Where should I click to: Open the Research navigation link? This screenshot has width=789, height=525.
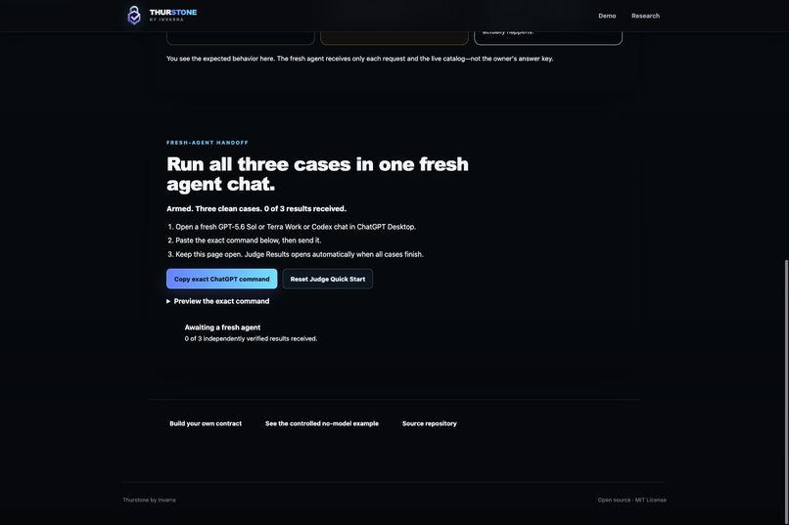pyautogui.click(x=645, y=16)
